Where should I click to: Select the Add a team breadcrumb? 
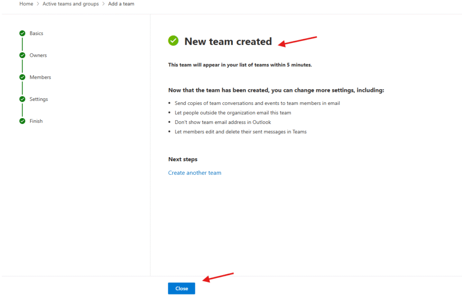pos(121,4)
